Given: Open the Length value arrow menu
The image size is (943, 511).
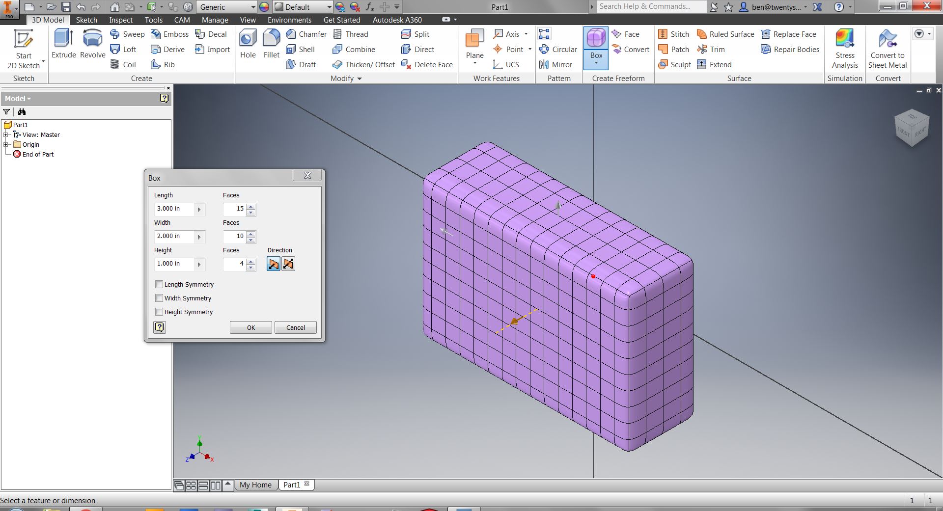Looking at the screenshot, I should click(199, 209).
